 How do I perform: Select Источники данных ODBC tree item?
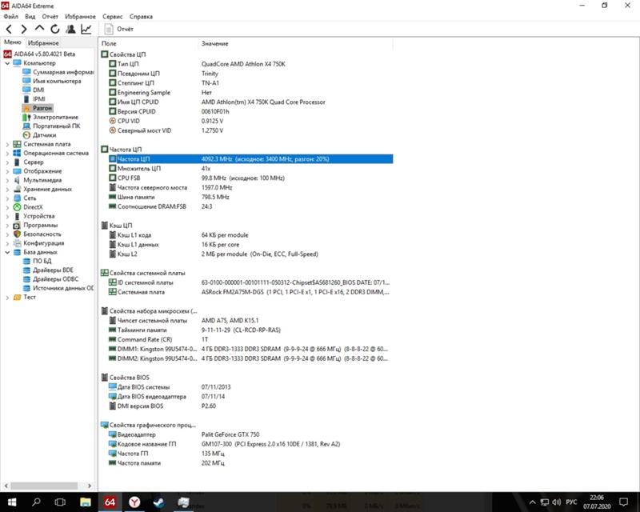(58, 288)
